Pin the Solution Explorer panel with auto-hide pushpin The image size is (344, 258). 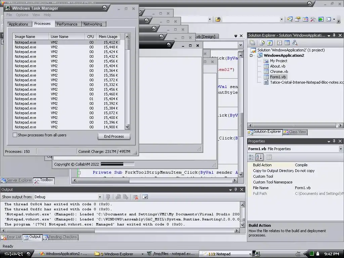tap(334, 35)
